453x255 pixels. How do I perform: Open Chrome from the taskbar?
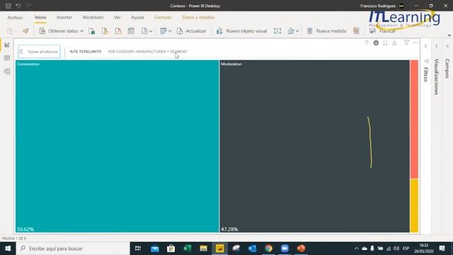click(268, 249)
